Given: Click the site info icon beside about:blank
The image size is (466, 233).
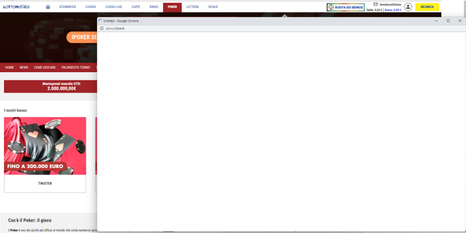Looking at the screenshot, I should click(x=102, y=28).
